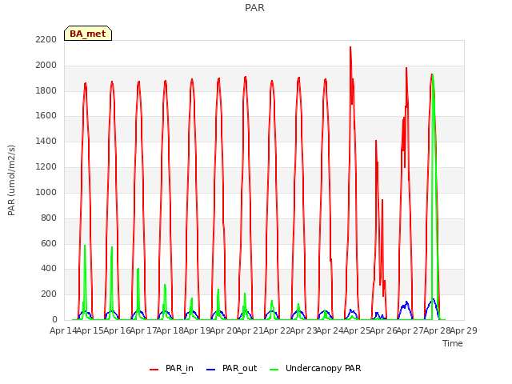Screen dimensions: 512x384
Task: Click the 2000 y-axis tick label
Action: click(x=46, y=66)
